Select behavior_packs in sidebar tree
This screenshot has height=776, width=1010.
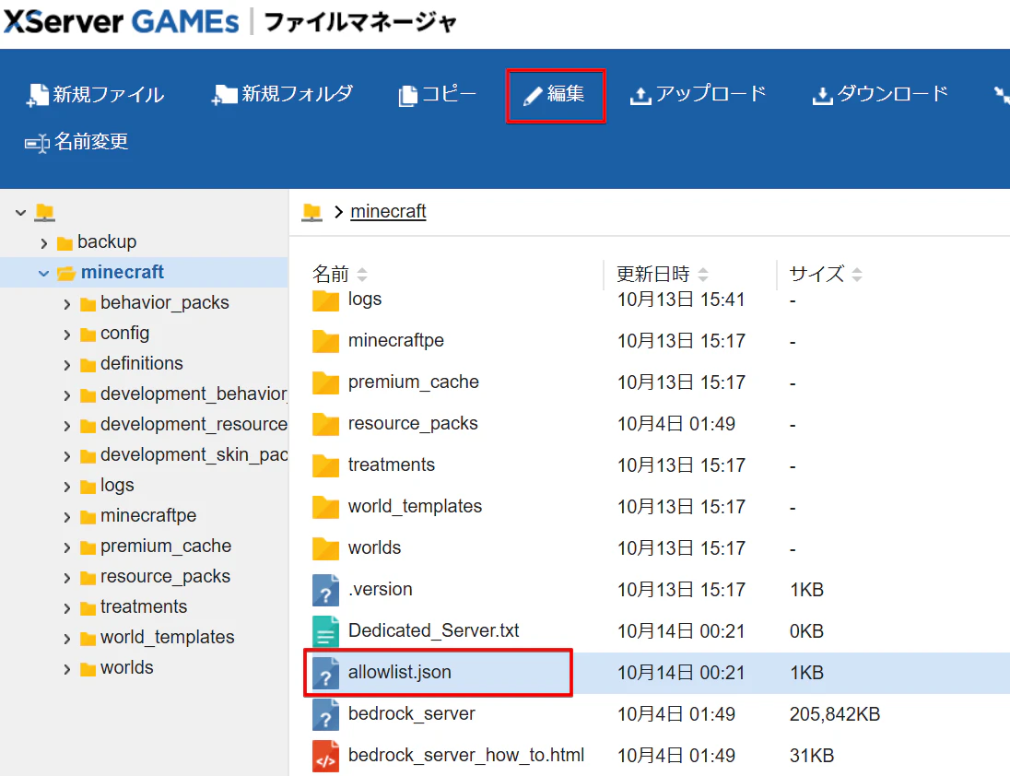coord(165,302)
